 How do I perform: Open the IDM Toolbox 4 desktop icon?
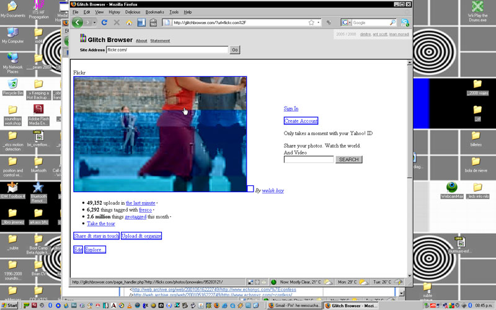[x=12, y=190]
